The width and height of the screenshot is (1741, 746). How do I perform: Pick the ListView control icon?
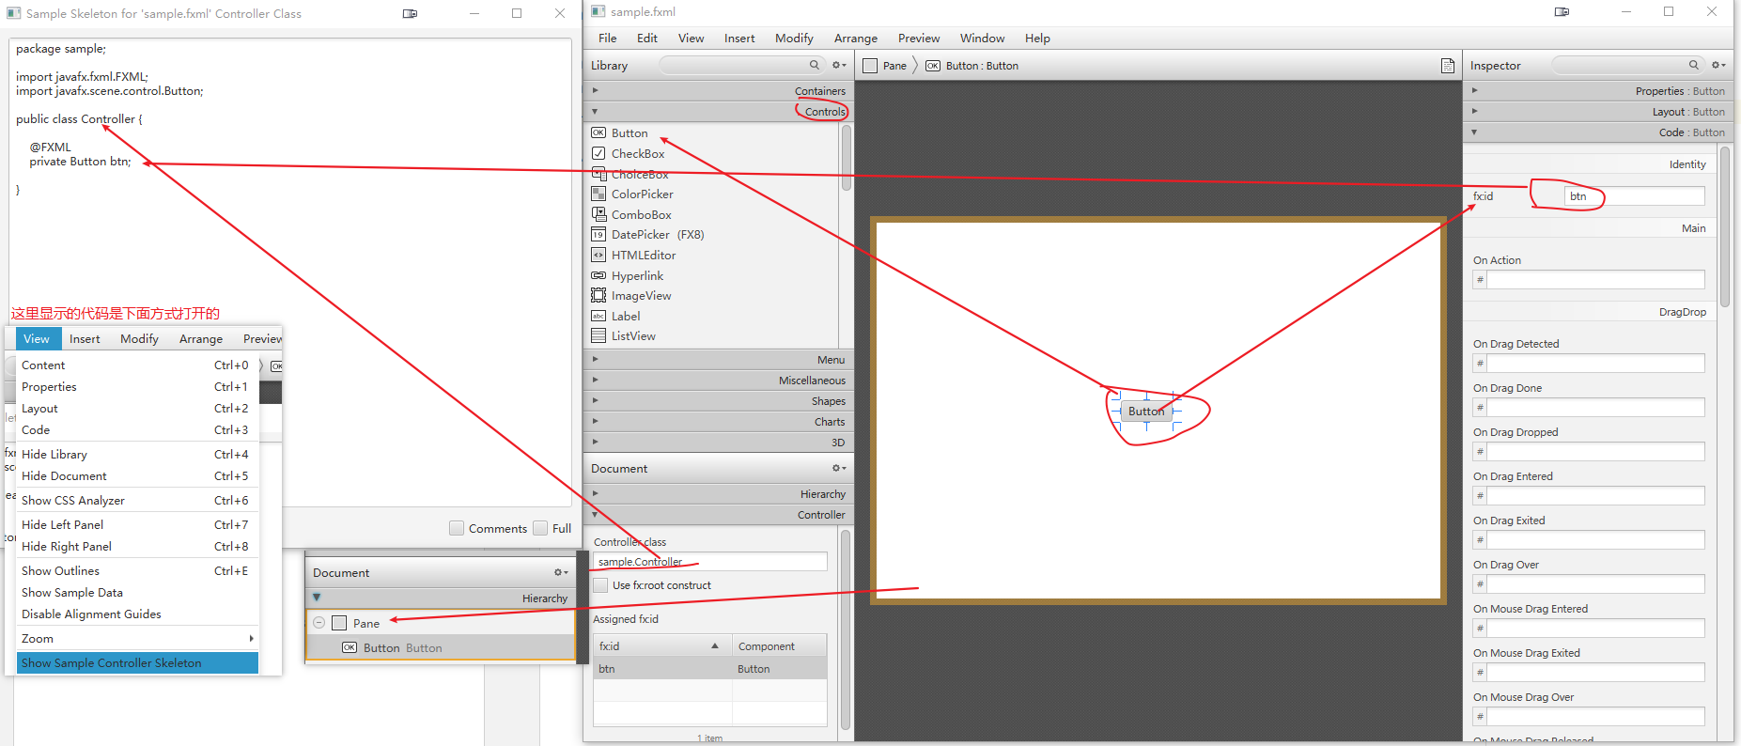pyautogui.click(x=598, y=335)
